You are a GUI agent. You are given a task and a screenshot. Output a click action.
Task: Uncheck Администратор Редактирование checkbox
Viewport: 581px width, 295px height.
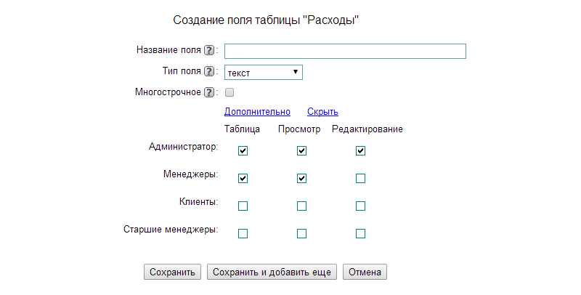[360, 151]
